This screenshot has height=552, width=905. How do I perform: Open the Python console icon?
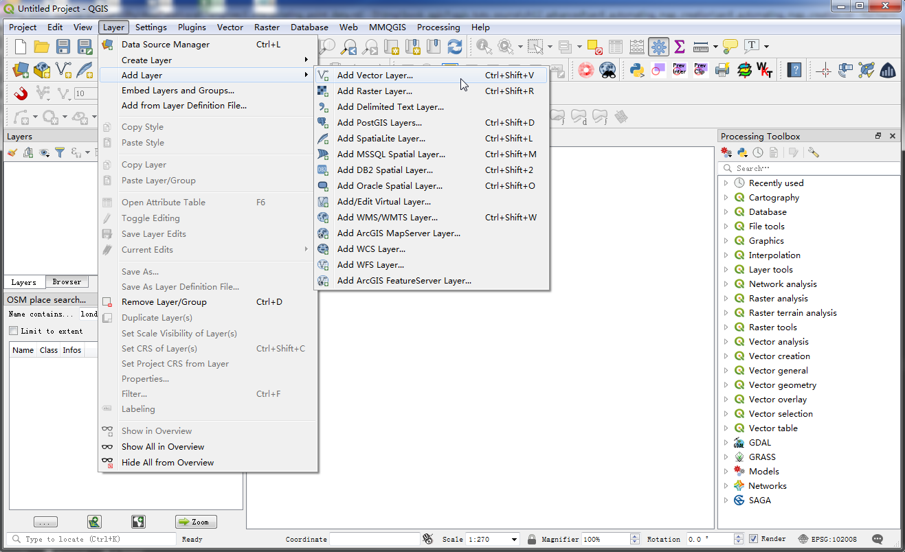click(636, 69)
